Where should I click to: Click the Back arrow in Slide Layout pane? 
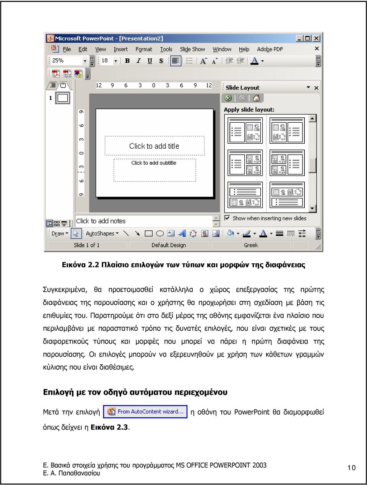[x=229, y=98]
